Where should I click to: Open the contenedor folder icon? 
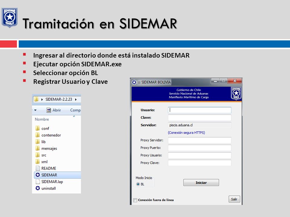click(x=37, y=135)
